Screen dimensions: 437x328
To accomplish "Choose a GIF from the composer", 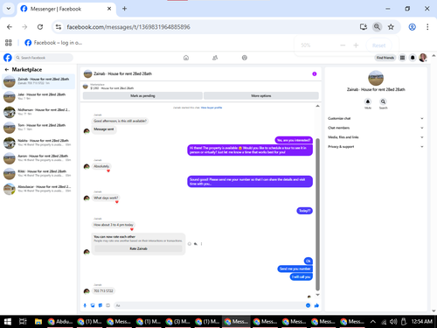I will 108,305.
